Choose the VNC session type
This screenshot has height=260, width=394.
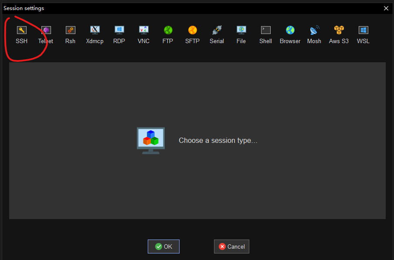143,35
